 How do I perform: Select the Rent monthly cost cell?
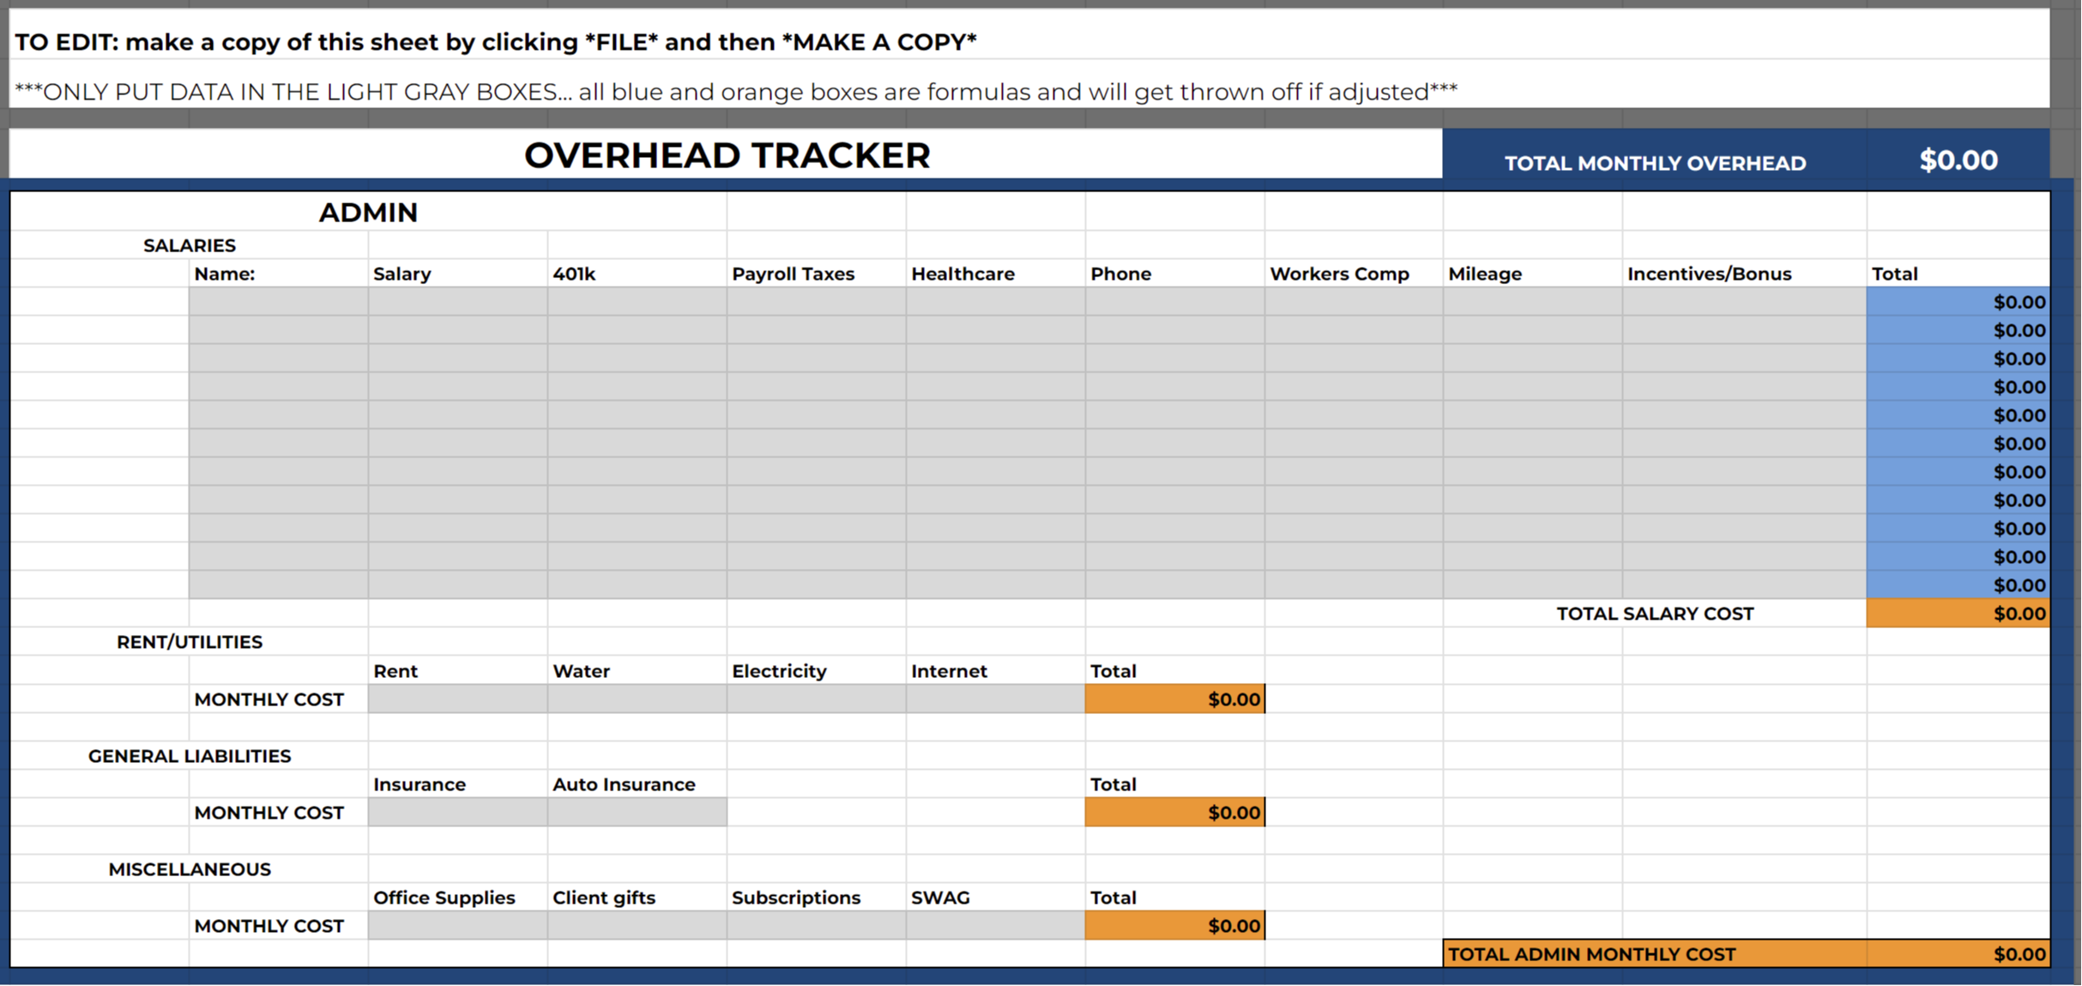click(457, 699)
